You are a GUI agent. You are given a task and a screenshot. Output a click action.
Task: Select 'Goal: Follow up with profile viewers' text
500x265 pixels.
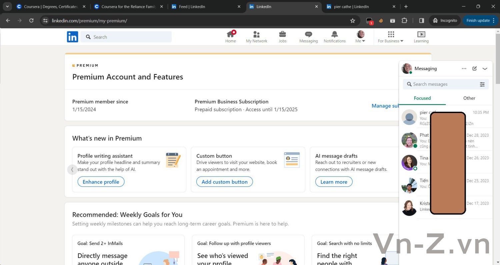(234, 243)
